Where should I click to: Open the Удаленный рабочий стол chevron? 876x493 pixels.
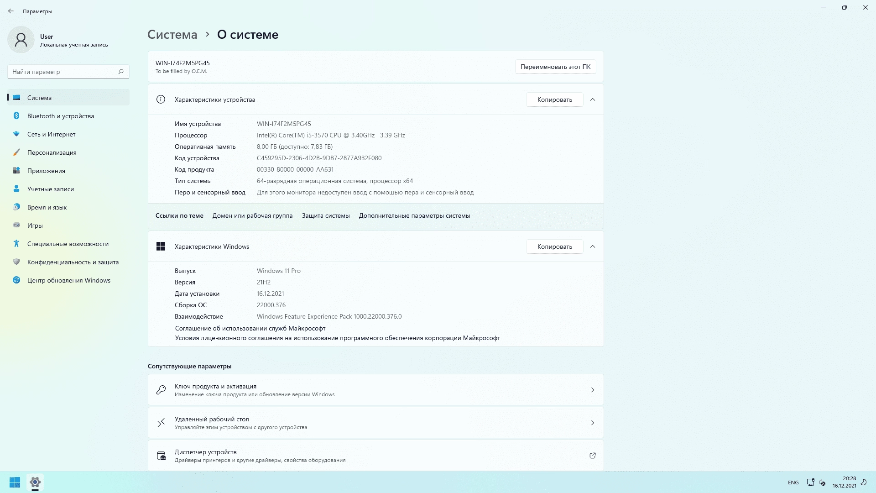click(592, 423)
